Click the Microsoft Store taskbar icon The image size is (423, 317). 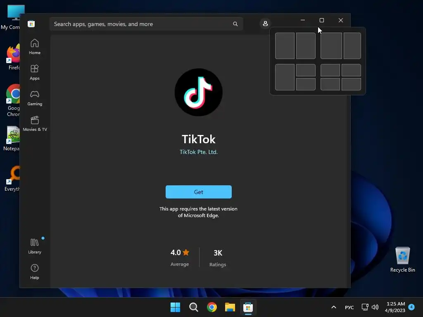pyautogui.click(x=248, y=307)
